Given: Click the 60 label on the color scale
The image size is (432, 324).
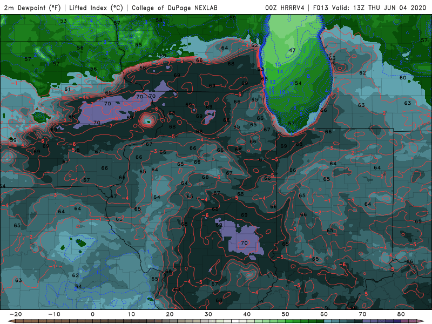Looking at the screenshot, I should (x=324, y=314).
